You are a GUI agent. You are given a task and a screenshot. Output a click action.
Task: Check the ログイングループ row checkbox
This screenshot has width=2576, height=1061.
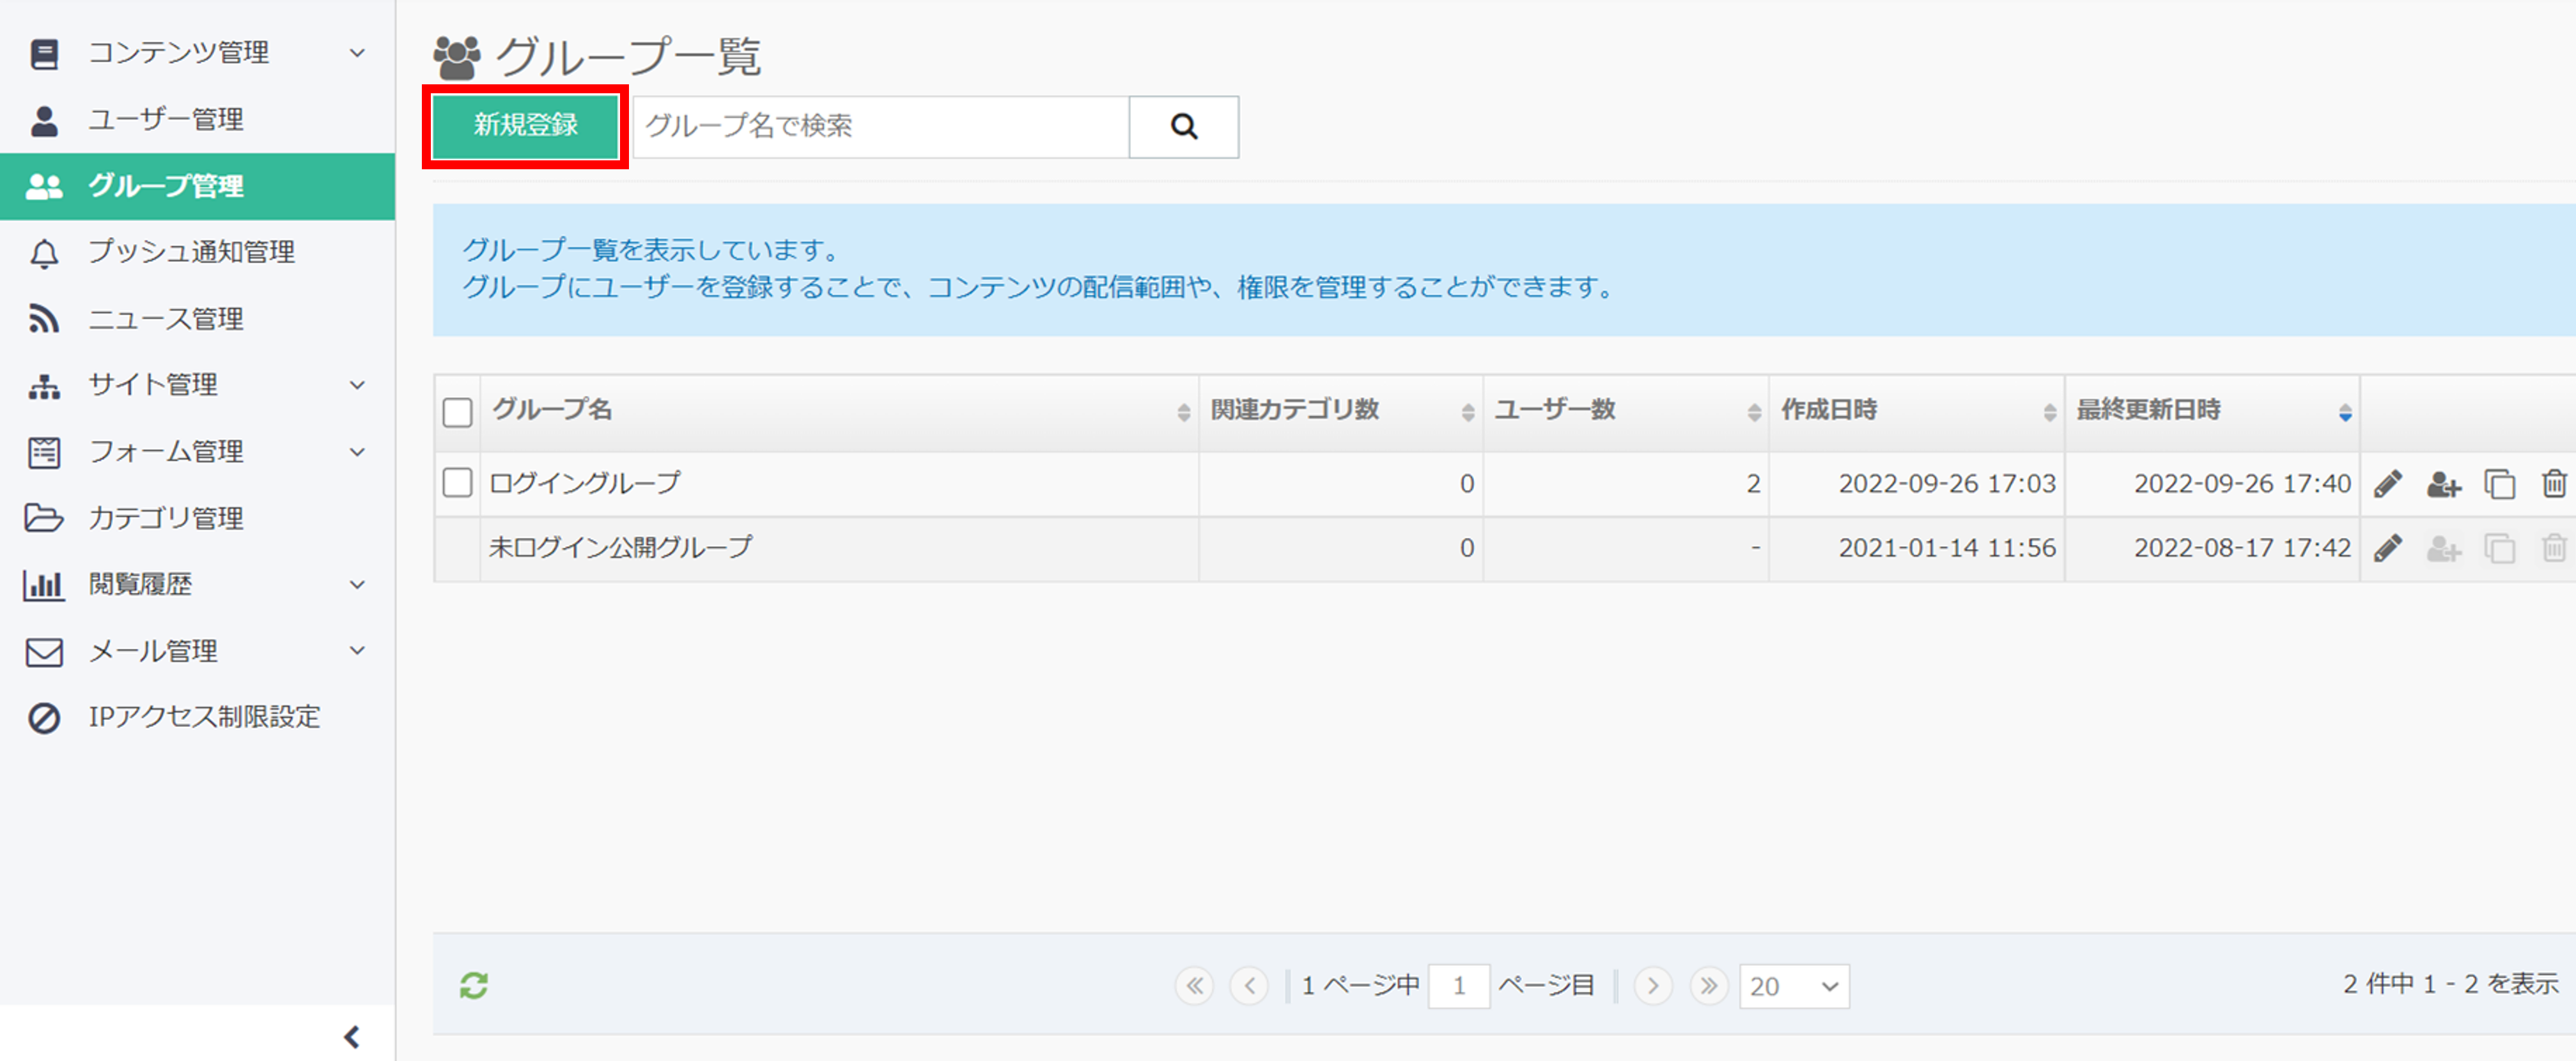[x=457, y=482]
